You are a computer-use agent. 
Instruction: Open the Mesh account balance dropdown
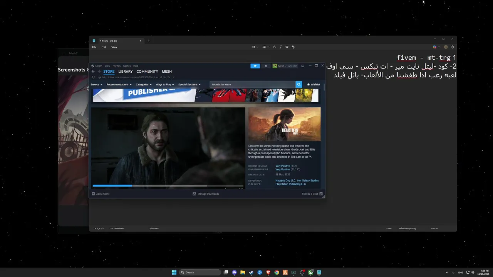click(285, 66)
